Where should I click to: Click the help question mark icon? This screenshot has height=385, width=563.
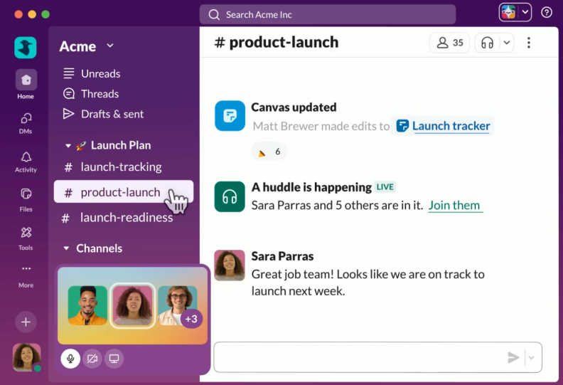tap(547, 12)
